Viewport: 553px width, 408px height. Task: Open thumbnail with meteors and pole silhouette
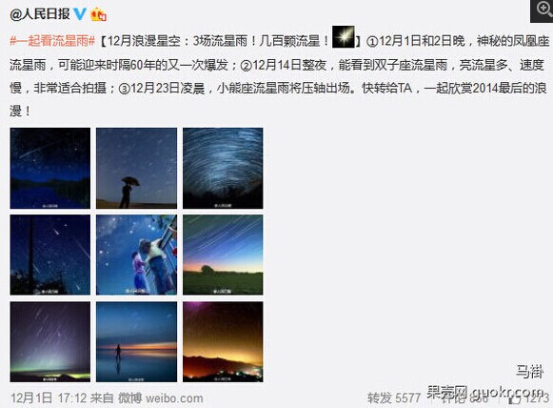point(50,255)
